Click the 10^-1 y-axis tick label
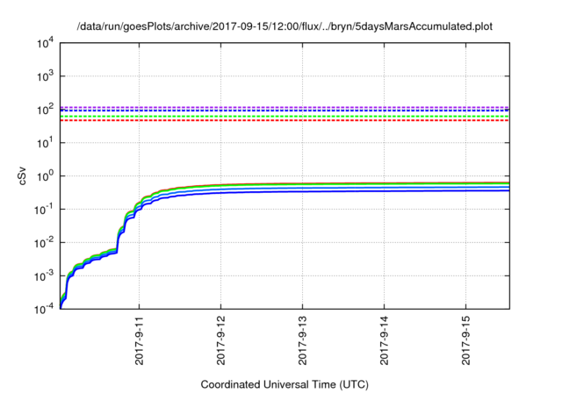This screenshot has height=393, width=562. click(x=44, y=210)
